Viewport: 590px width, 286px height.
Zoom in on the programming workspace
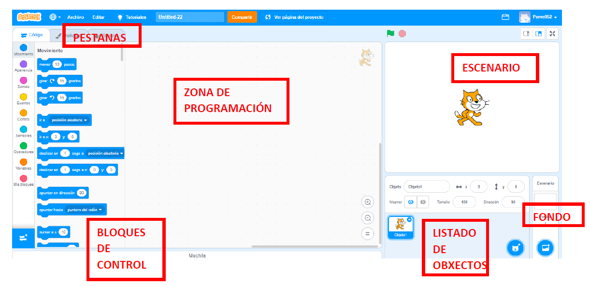tap(368, 202)
